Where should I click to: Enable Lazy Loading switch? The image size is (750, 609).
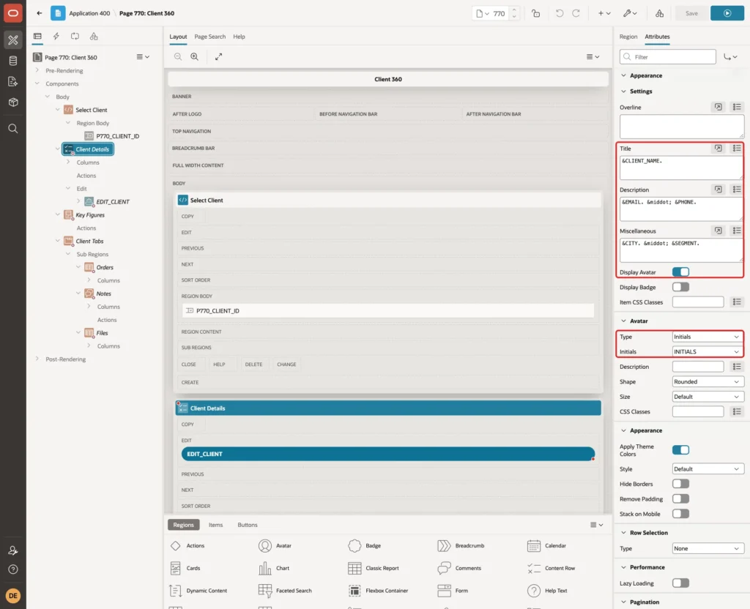(x=680, y=583)
